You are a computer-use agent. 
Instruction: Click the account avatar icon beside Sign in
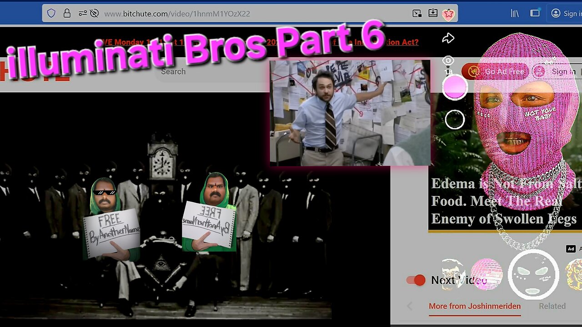coord(556,14)
